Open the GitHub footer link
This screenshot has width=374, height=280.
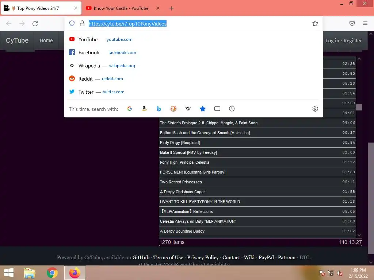(x=141, y=257)
